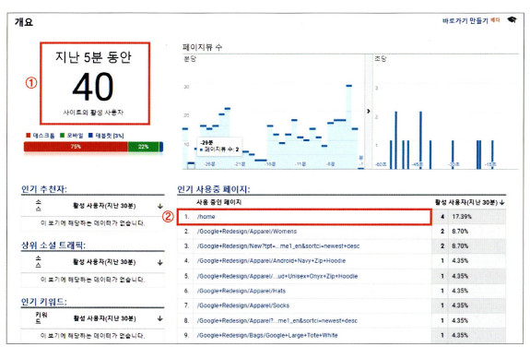The image size is (530, 347).
Task: Click the 분당 chart label
Action: pos(190,59)
